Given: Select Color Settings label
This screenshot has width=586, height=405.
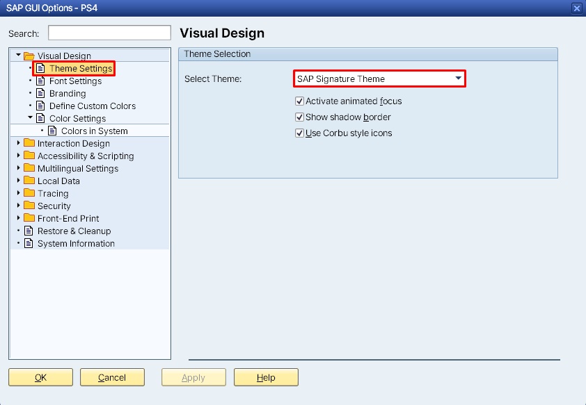Looking at the screenshot, I should pos(78,119).
